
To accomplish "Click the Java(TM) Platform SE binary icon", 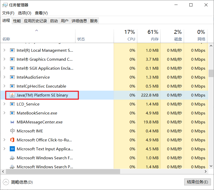I will (12, 95).
